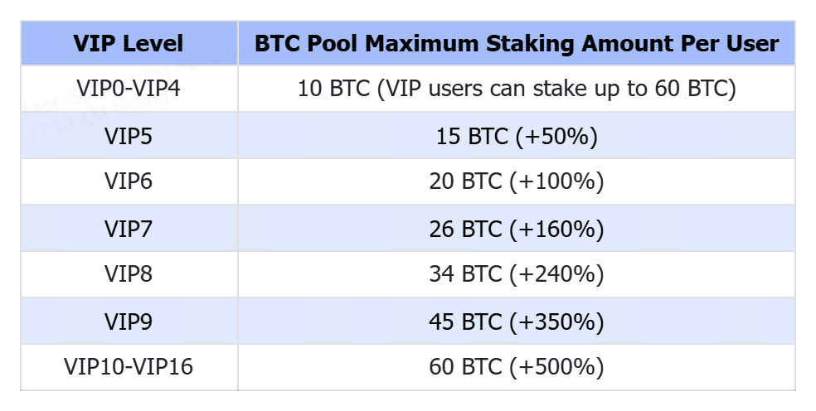Viewport: 816px width, 411px height.
Task: Select the VIP0-VIP4 row label cell
Action: (x=129, y=89)
